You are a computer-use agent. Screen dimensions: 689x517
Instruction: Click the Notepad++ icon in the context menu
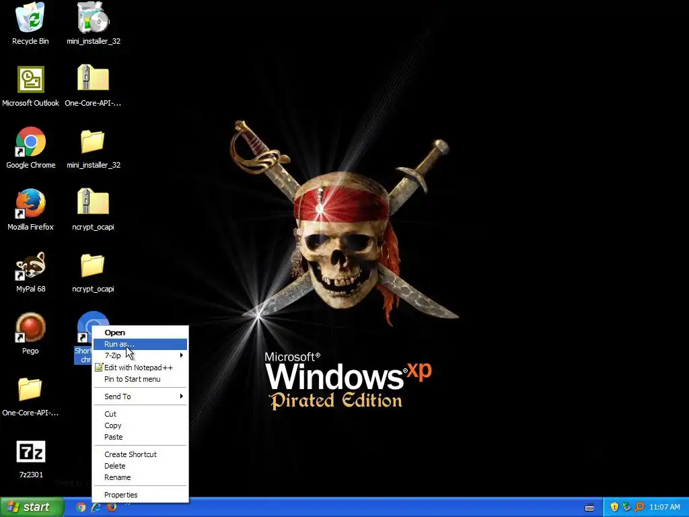(x=99, y=368)
